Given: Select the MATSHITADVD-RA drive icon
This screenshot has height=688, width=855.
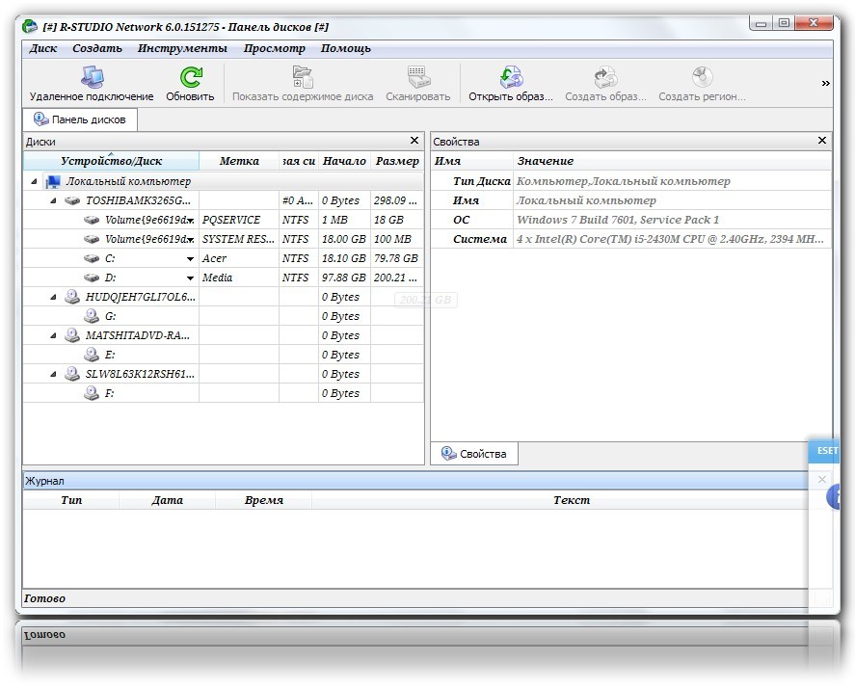Looking at the screenshot, I should (72, 335).
